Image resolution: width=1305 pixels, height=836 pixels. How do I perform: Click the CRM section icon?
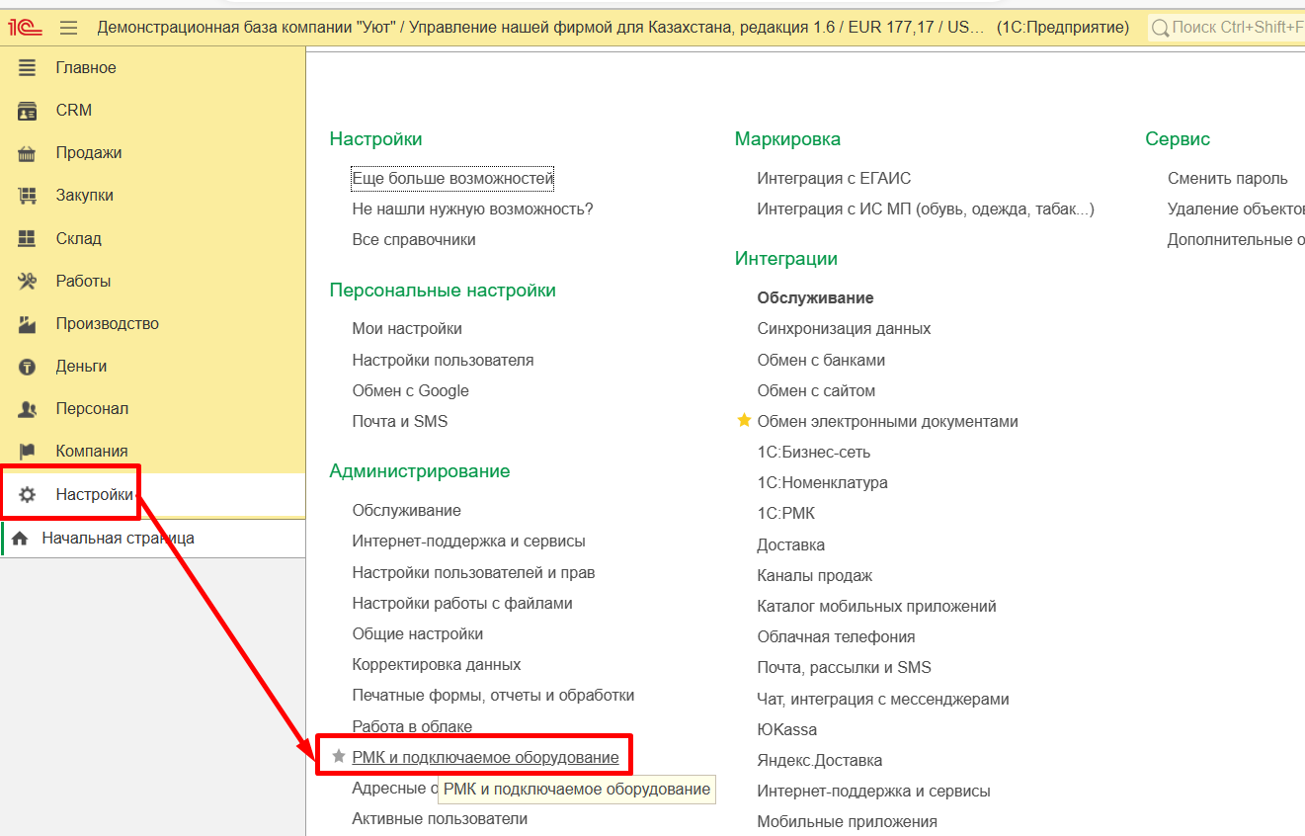pyautogui.click(x=28, y=111)
